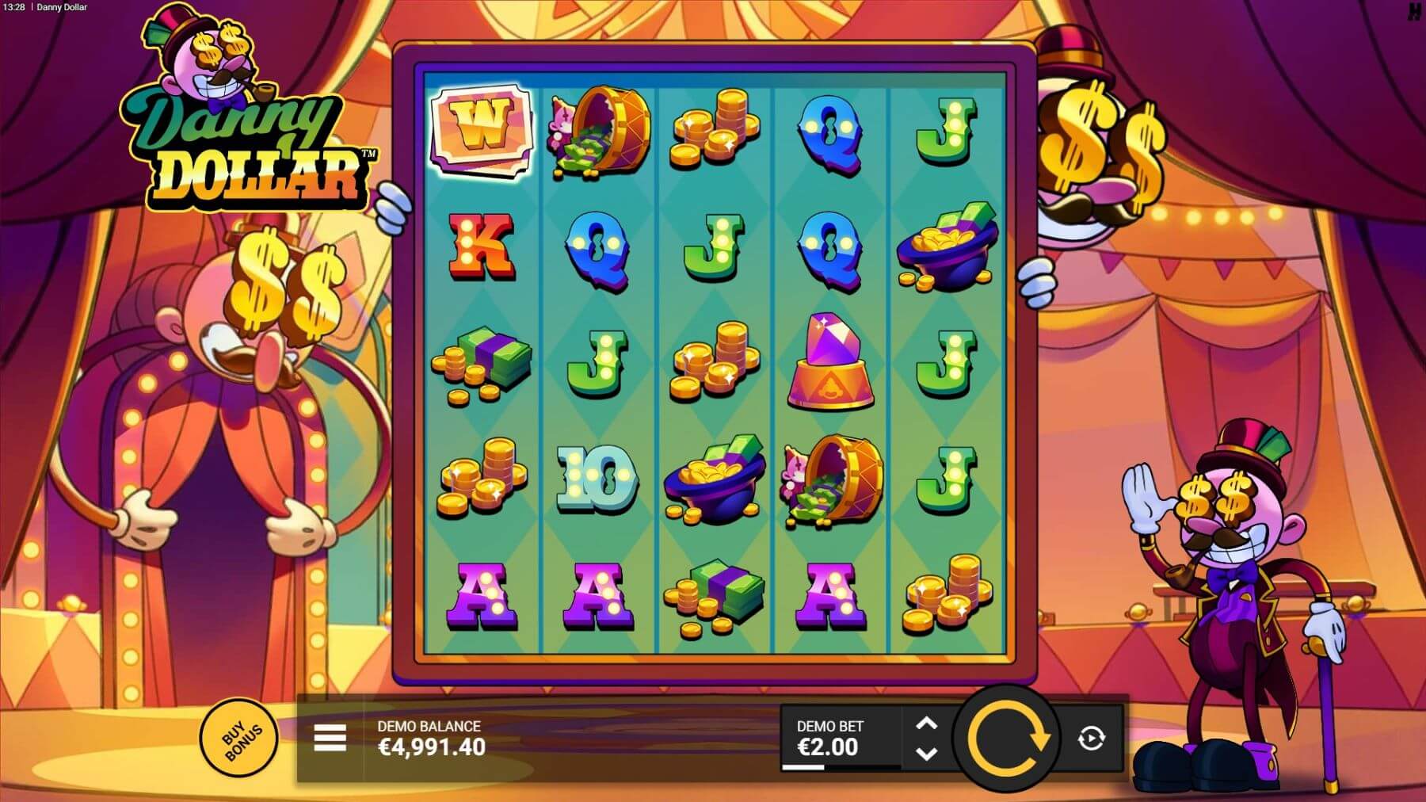This screenshot has height=802, width=1426.
Task: Click the Danny Dollar title tab text
Action: click(x=63, y=7)
